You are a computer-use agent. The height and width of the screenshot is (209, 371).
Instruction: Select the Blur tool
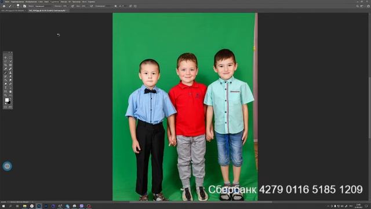pos(10,80)
